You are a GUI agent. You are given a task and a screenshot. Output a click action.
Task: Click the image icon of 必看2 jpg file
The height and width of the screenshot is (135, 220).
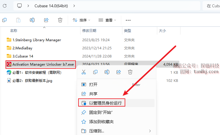click(x=9, y=80)
